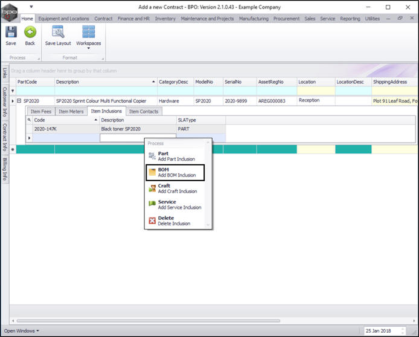Click the filter row funnel icon
419x337 pixels.
13,91
